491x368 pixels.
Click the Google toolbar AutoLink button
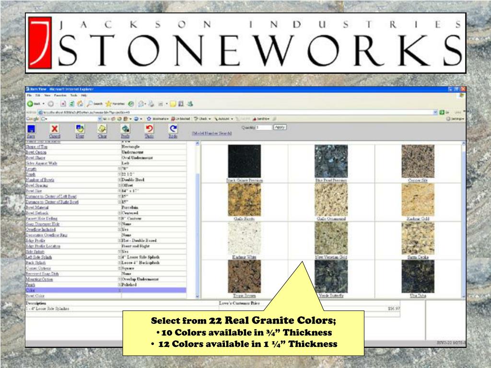pos(223,119)
